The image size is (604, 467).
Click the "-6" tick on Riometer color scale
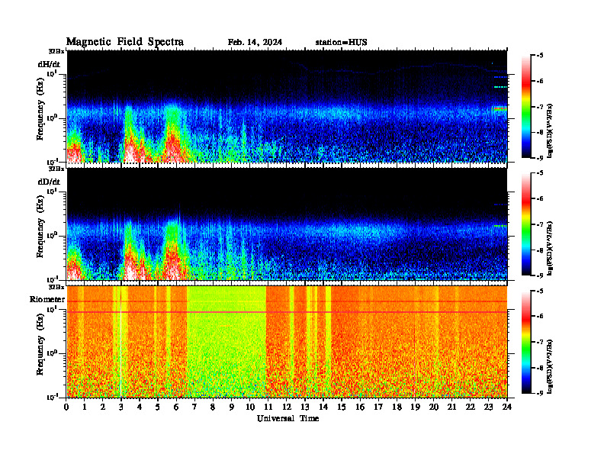[x=540, y=317]
